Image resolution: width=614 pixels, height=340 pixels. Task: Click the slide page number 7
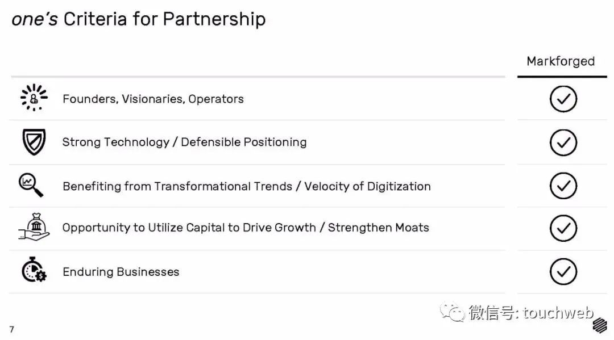pos(11,329)
